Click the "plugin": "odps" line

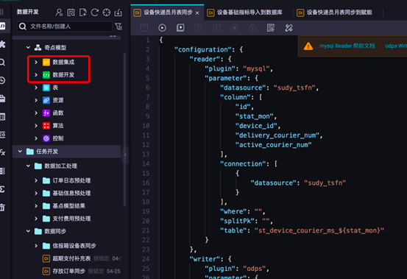point(237,269)
